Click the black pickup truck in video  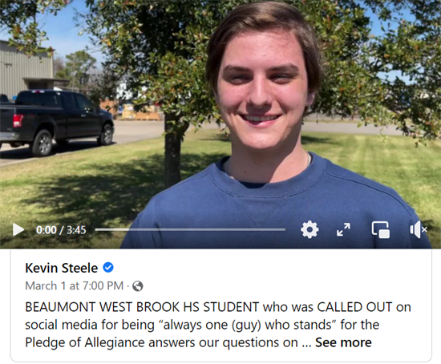(x=56, y=123)
